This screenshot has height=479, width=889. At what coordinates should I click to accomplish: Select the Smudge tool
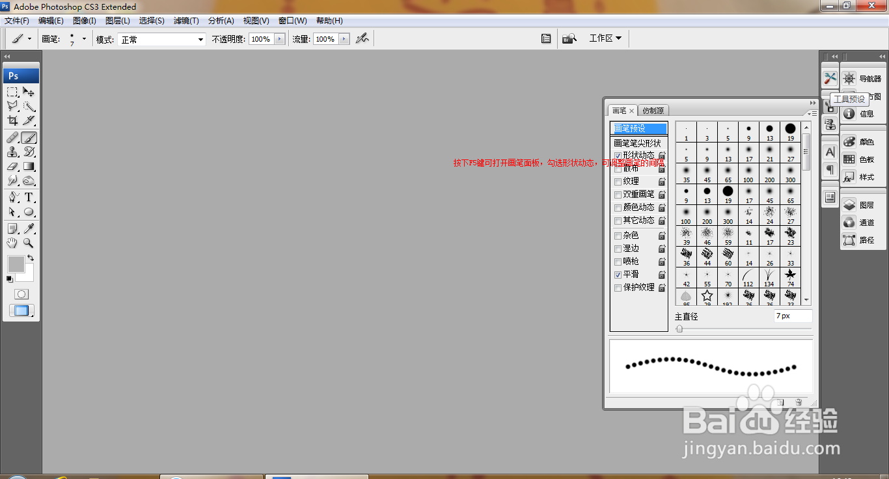click(12, 181)
